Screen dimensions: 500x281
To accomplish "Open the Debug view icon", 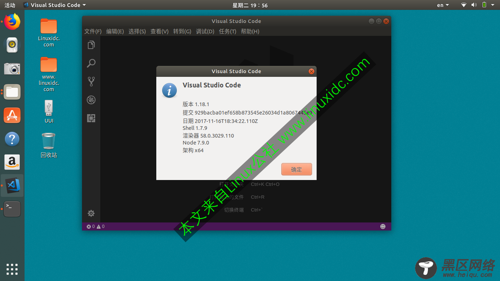I will point(91,100).
